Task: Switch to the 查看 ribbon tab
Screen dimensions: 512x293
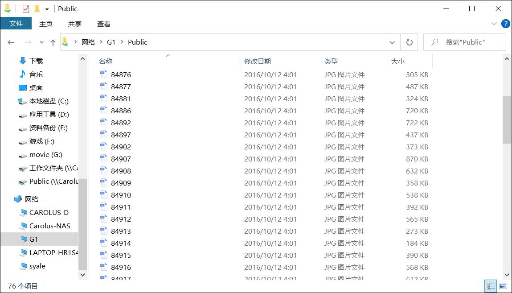Action: tap(104, 24)
